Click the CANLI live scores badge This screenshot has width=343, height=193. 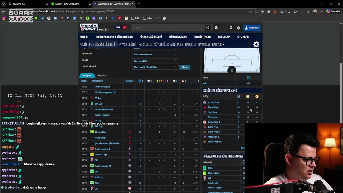[x=121, y=27]
